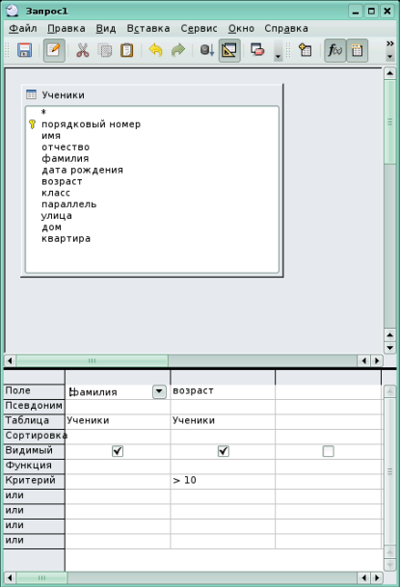Select the возраст field in Ученики table
The height and width of the screenshot is (587, 400).
62,181
